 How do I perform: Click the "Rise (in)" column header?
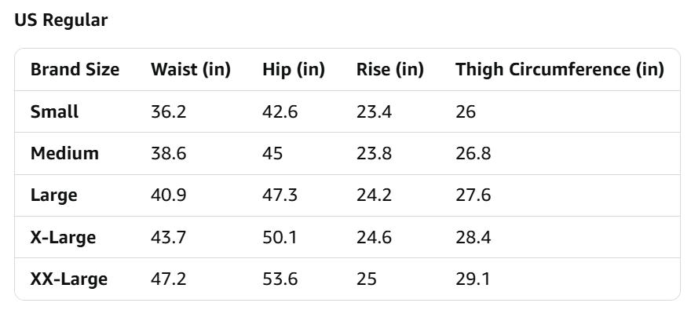389,69
